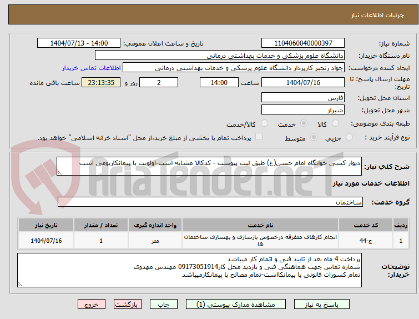
Task: Click the 'شماره نیاز:' label
Action: (x=394, y=43)
